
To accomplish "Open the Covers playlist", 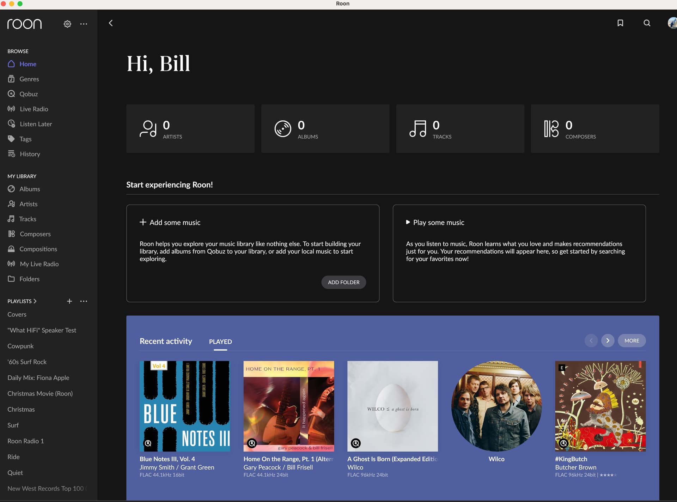I will (x=17, y=314).
